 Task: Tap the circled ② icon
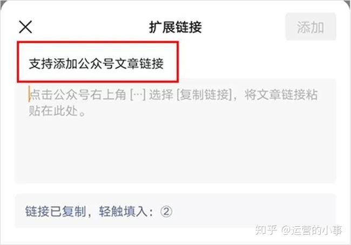point(166,211)
